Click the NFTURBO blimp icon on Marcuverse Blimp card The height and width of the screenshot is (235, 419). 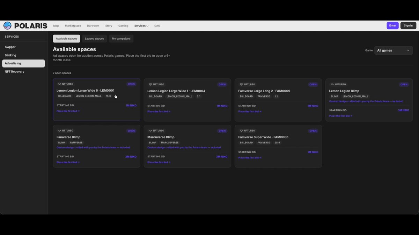click(150, 131)
